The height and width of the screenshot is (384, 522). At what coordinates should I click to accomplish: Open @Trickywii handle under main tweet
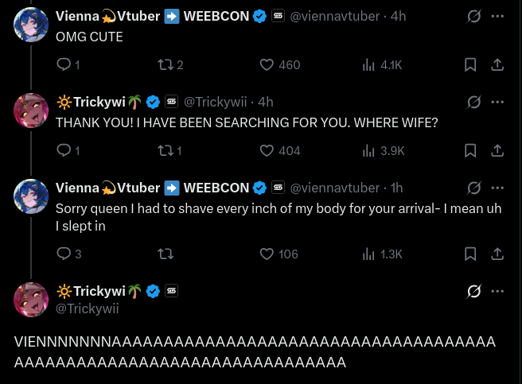[87, 308]
